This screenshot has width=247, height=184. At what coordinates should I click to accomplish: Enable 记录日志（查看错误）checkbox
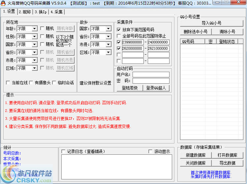pos(63,151)
